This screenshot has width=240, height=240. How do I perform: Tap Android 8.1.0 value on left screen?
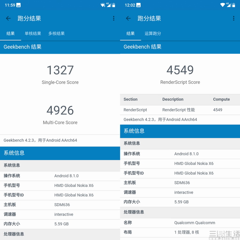point(67,176)
